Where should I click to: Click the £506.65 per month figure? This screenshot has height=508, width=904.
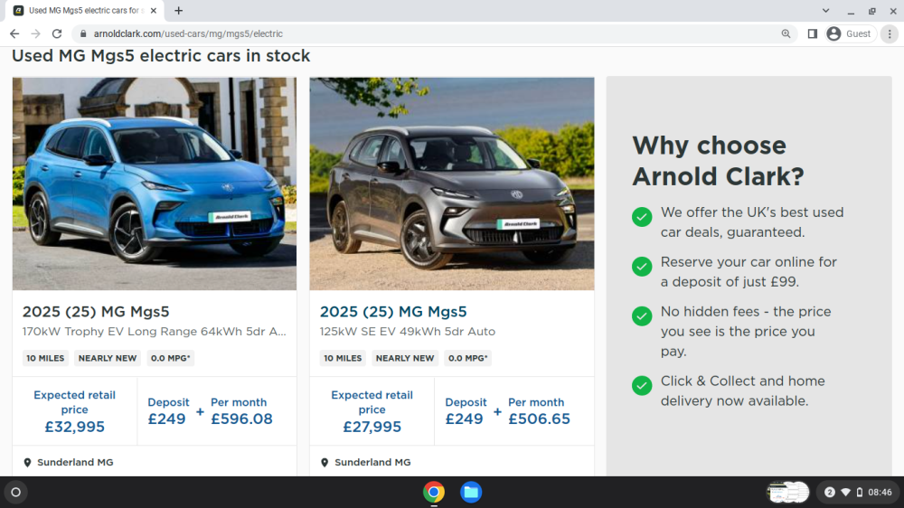[539, 419]
